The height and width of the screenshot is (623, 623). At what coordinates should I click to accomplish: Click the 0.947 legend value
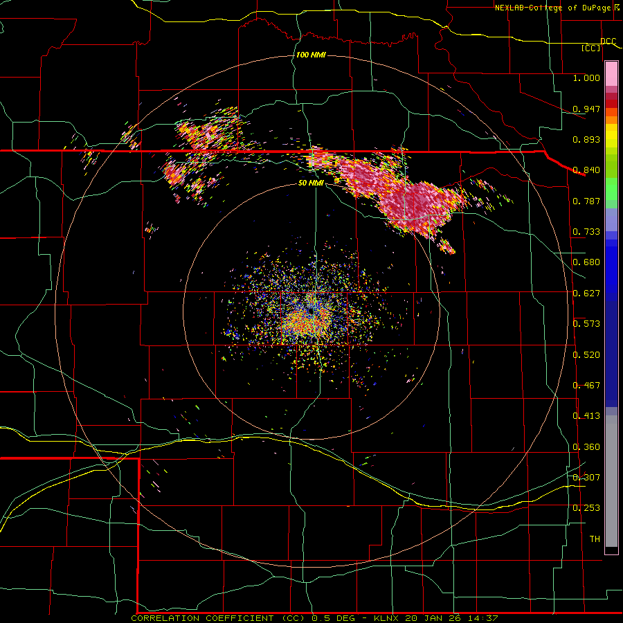click(586, 109)
